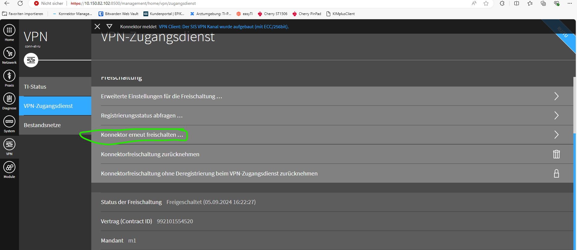Screen dimensions: 577x250
Task: Click the trash icon for Konnektorfreischaltung zurücknehmen
Action: [556, 154]
